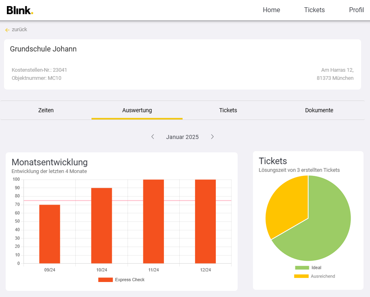This screenshot has height=297, width=370.
Task: Toggle the Express Check legend swatch
Action: click(105, 280)
